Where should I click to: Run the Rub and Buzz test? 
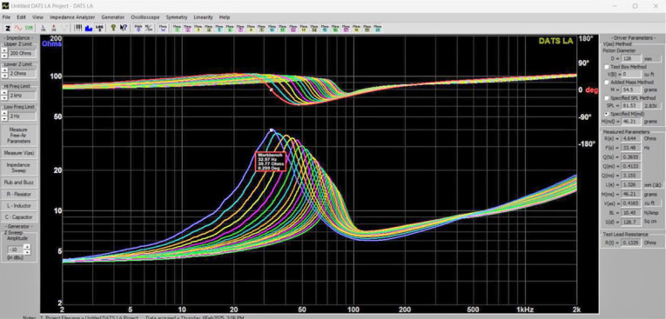coord(18,183)
